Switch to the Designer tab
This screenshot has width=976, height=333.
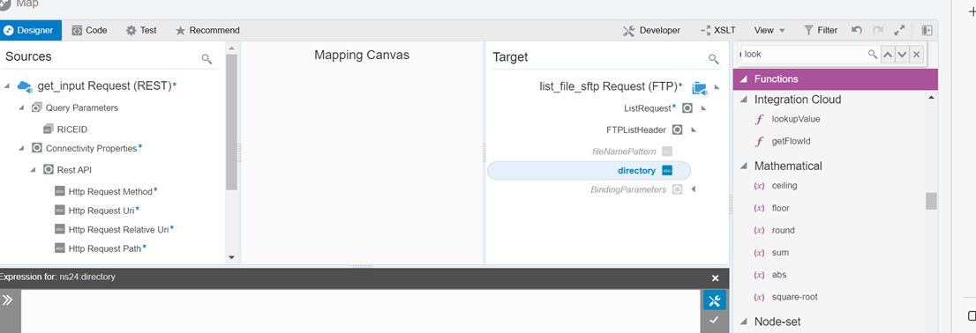(31, 30)
